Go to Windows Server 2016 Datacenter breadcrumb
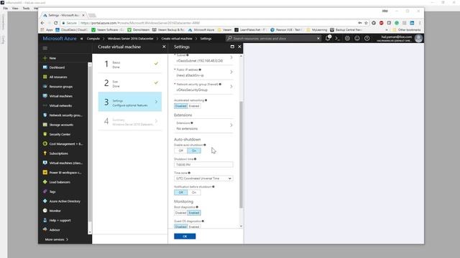460x258 pixels. (130, 39)
